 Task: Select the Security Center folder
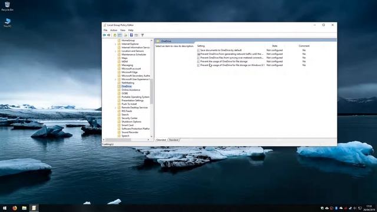click(128, 118)
